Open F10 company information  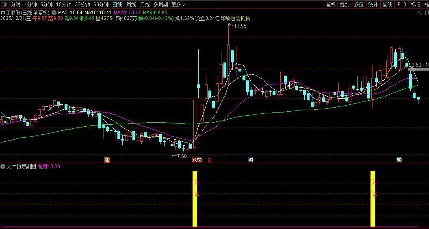click(402, 4)
